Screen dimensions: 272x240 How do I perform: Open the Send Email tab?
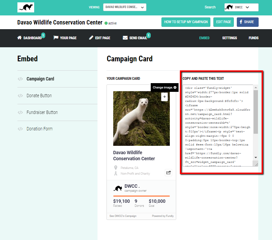(138, 38)
